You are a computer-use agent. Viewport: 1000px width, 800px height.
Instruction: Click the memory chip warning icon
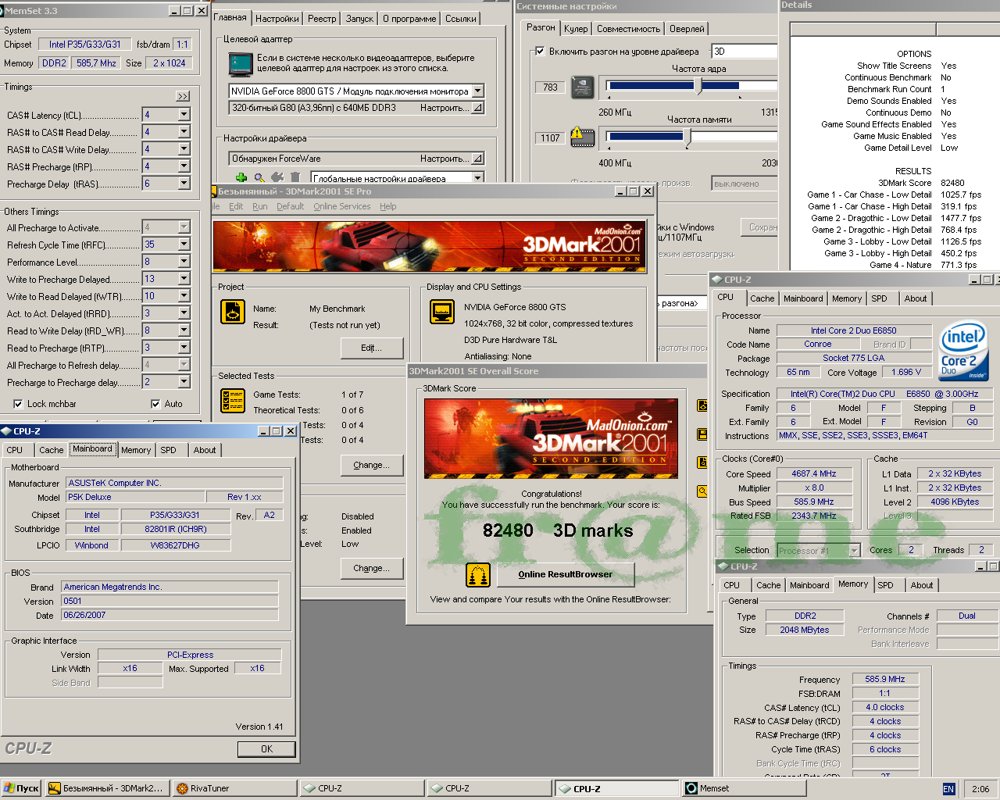click(582, 137)
